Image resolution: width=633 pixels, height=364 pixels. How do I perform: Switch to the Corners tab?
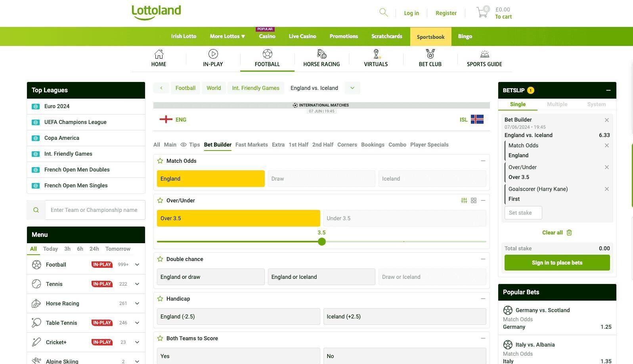[347, 145]
